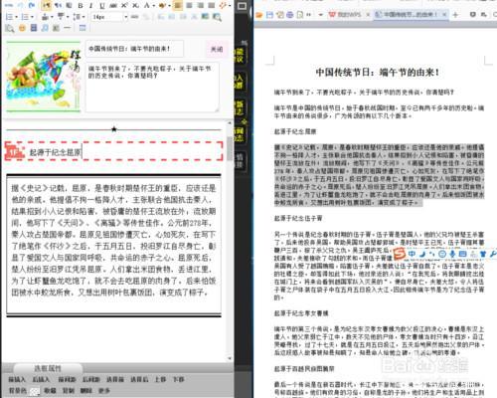Toggle underline formatting in the editor toolbar
Screen dimensions: 497x398
(x=102, y=5)
